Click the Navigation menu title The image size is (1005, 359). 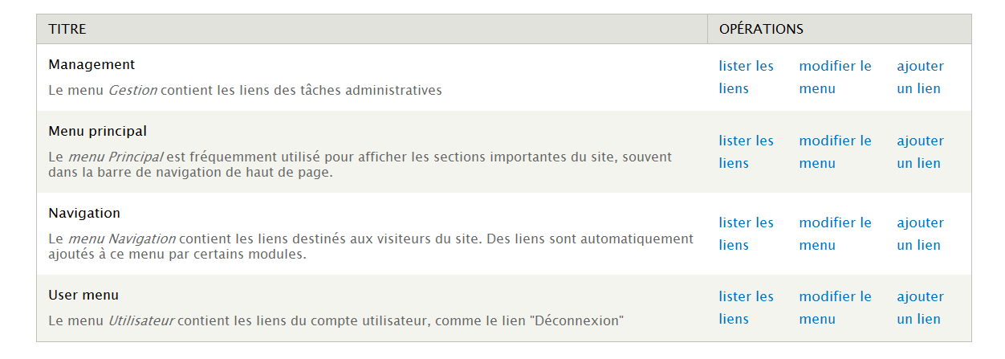(84, 214)
